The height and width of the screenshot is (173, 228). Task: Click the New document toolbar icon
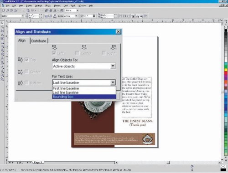click(x=4, y=10)
